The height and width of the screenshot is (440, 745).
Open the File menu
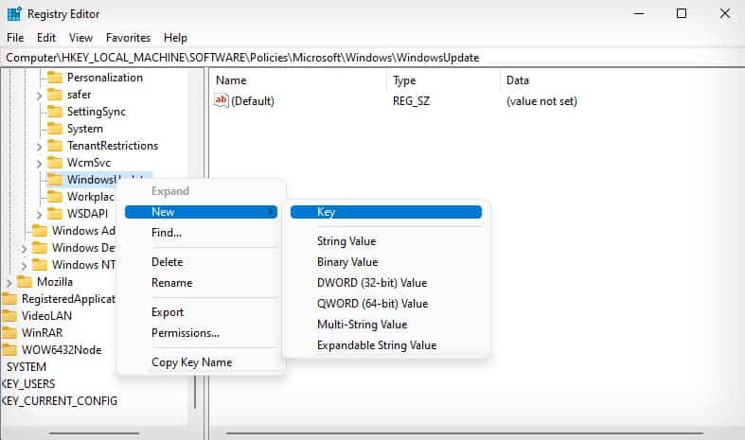tap(15, 38)
